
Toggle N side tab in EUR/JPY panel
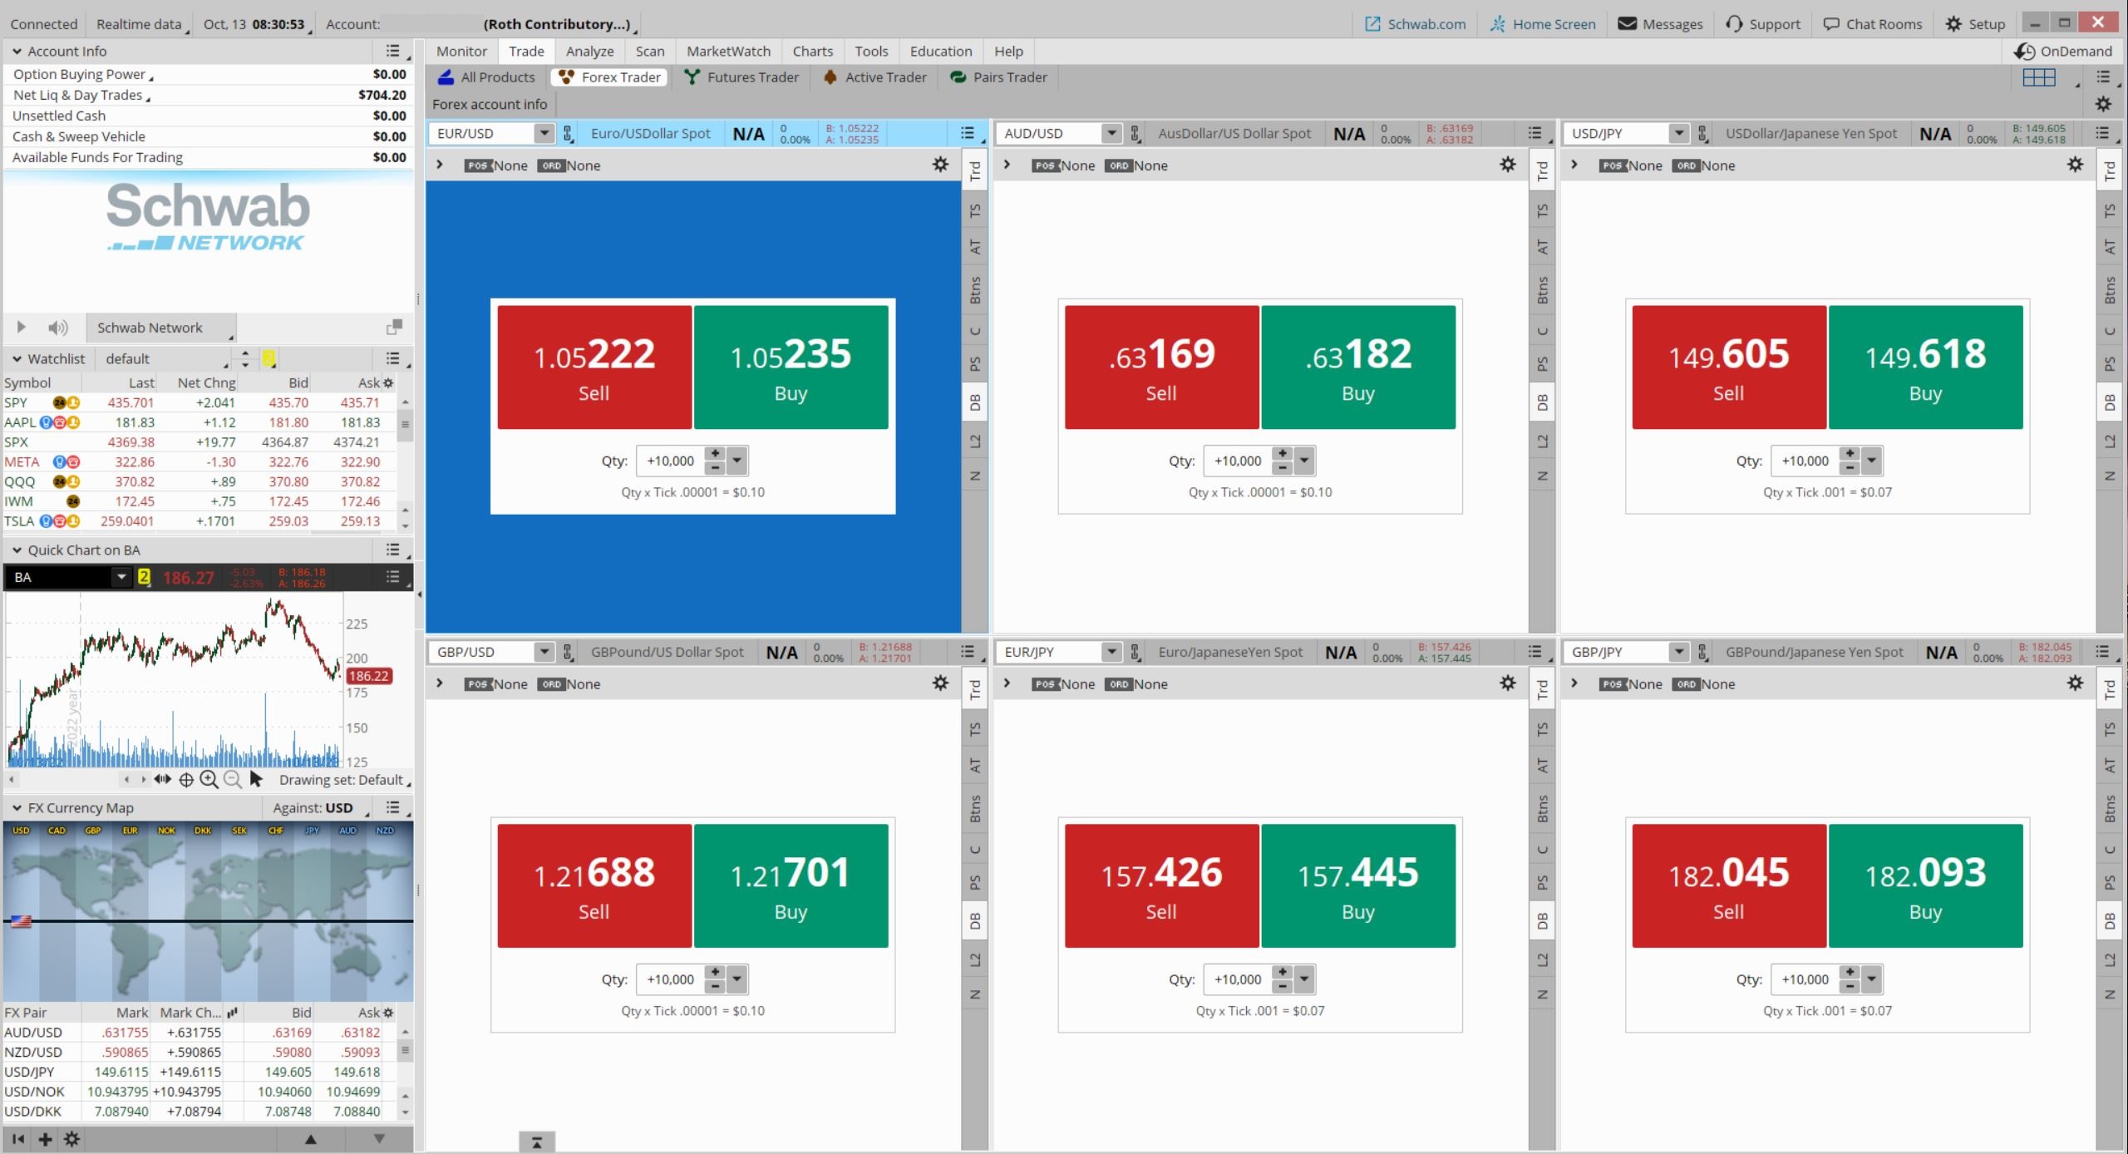1543,994
